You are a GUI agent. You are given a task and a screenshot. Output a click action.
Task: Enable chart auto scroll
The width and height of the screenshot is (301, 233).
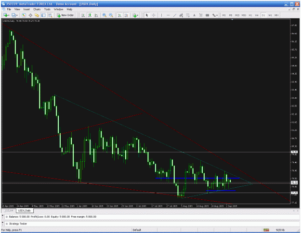[x=119, y=15]
